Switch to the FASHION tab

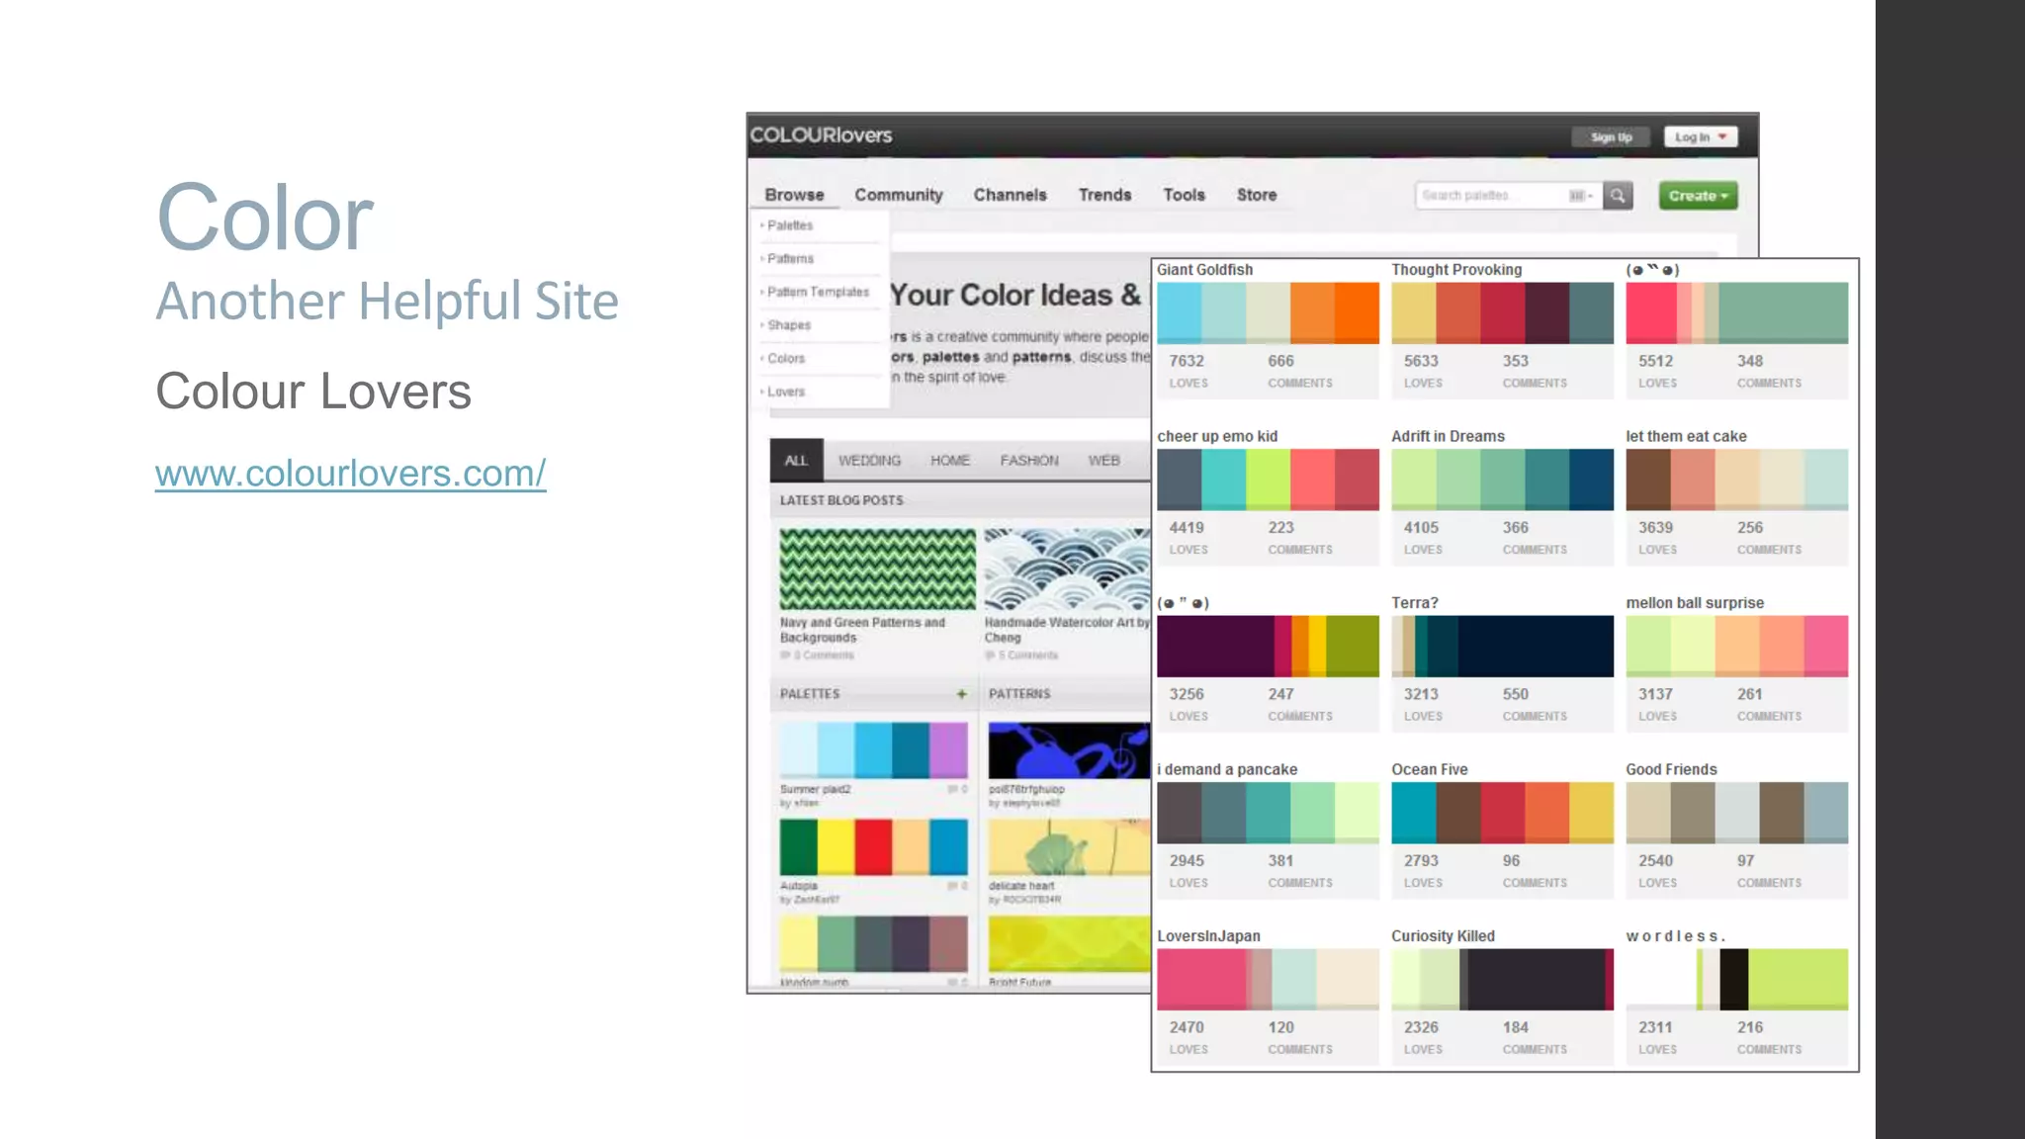(1028, 461)
